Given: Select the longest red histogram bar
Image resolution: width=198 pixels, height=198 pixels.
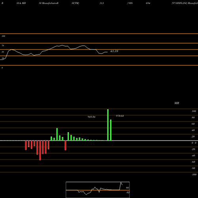Looking at the screenshot, I should tap(40, 150).
